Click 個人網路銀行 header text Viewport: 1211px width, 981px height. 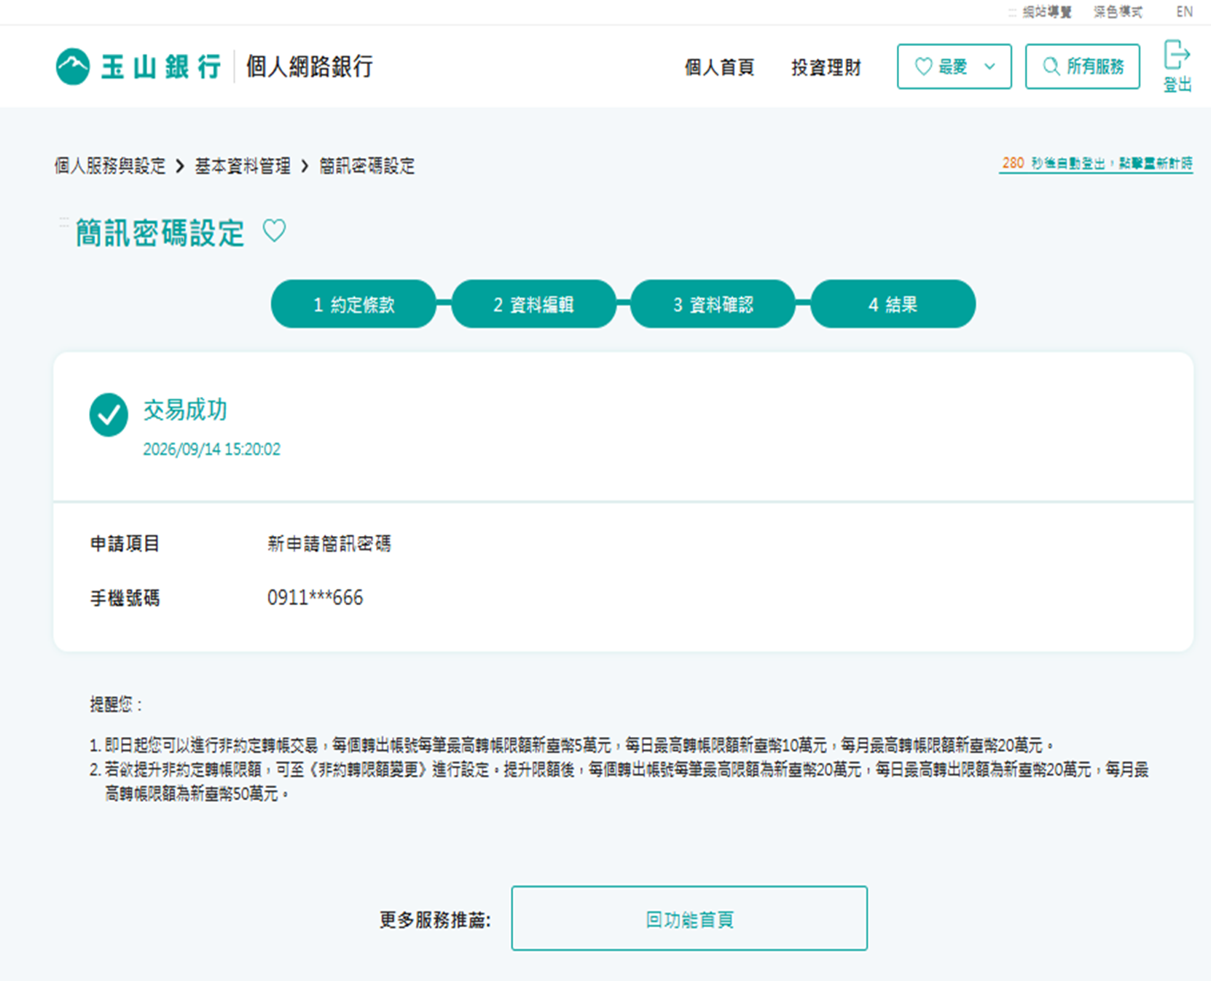click(x=310, y=66)
